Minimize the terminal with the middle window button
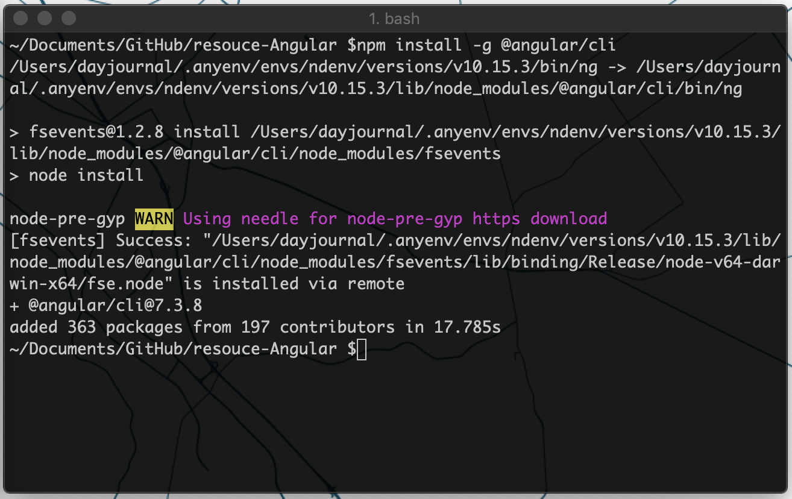Image resolution: width=792 pixels, height=499 pixels. (45, 19)
